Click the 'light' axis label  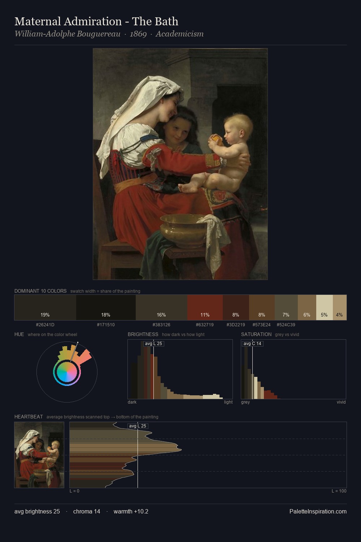(x=228, y=402)
